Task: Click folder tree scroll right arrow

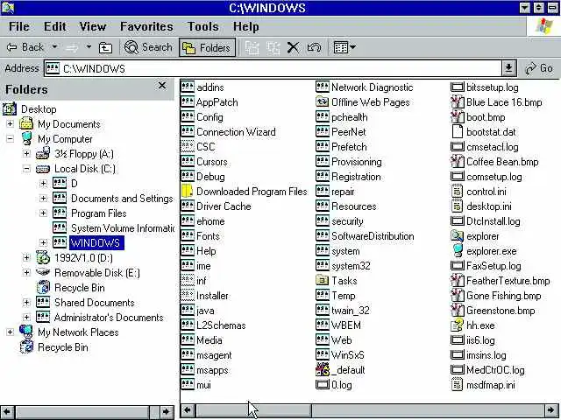Action: pyautogui.click(x=166, y=412)
